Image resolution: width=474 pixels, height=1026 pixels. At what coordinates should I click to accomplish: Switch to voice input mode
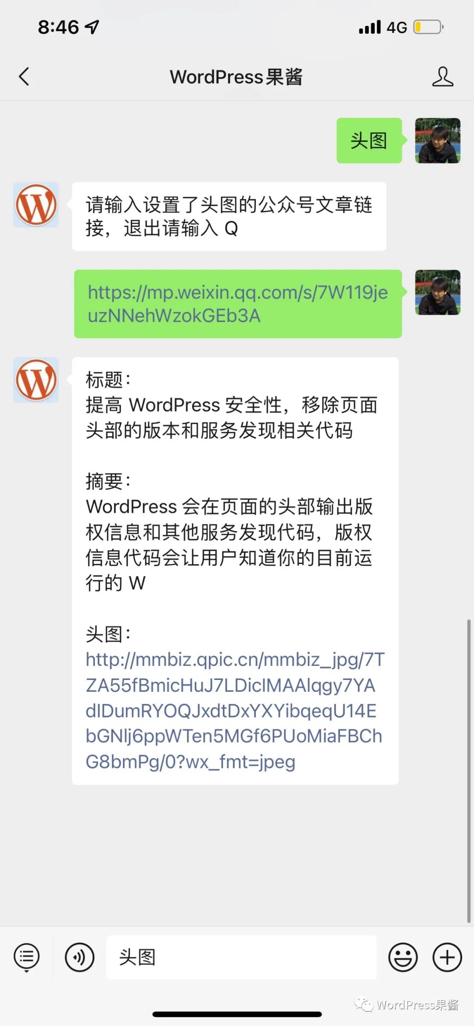click(x=79, y=957)
